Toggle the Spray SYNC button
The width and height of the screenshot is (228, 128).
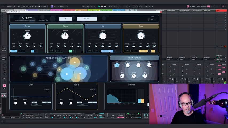14,51
